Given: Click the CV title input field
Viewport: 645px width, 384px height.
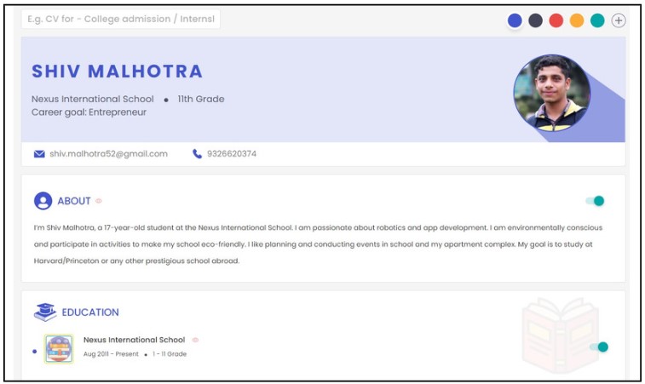Looking at the screenshot, I should pyautogui.click(x=121, y=19).
